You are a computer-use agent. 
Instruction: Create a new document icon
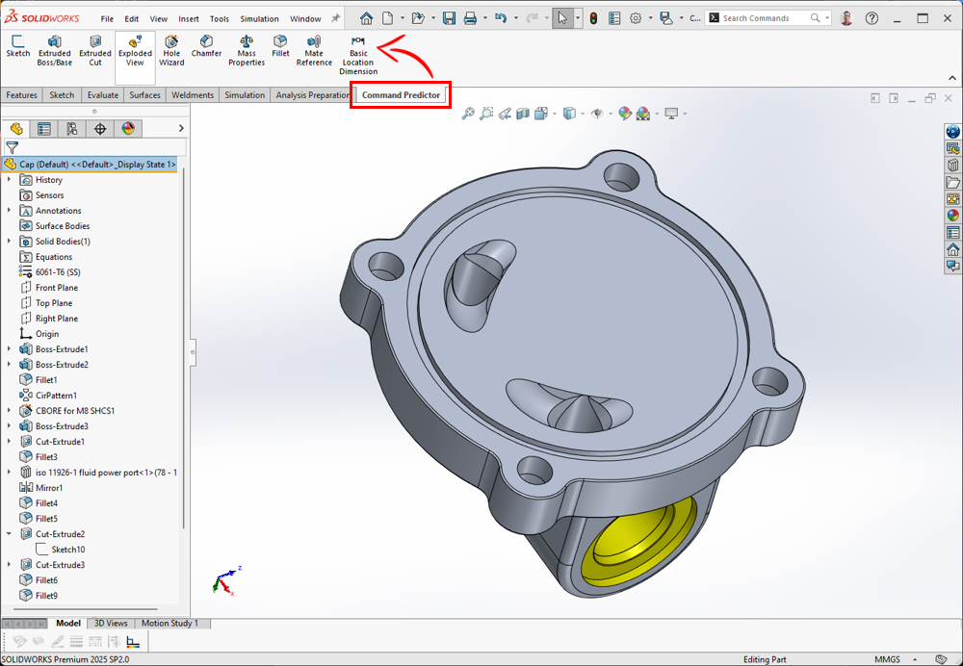tap(387, 18)
